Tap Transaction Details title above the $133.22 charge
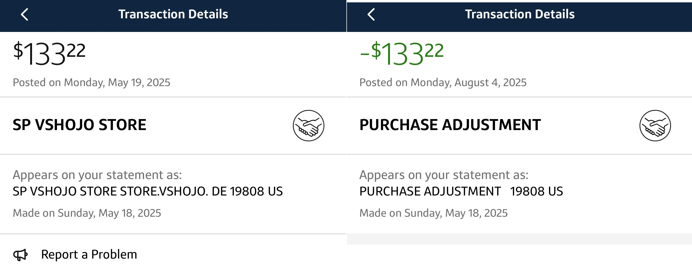Viewport: 692px width, 274px height. (173, 14)
